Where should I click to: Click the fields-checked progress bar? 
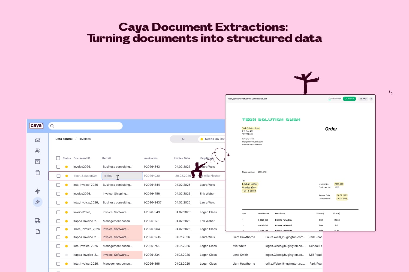[335, 100]
